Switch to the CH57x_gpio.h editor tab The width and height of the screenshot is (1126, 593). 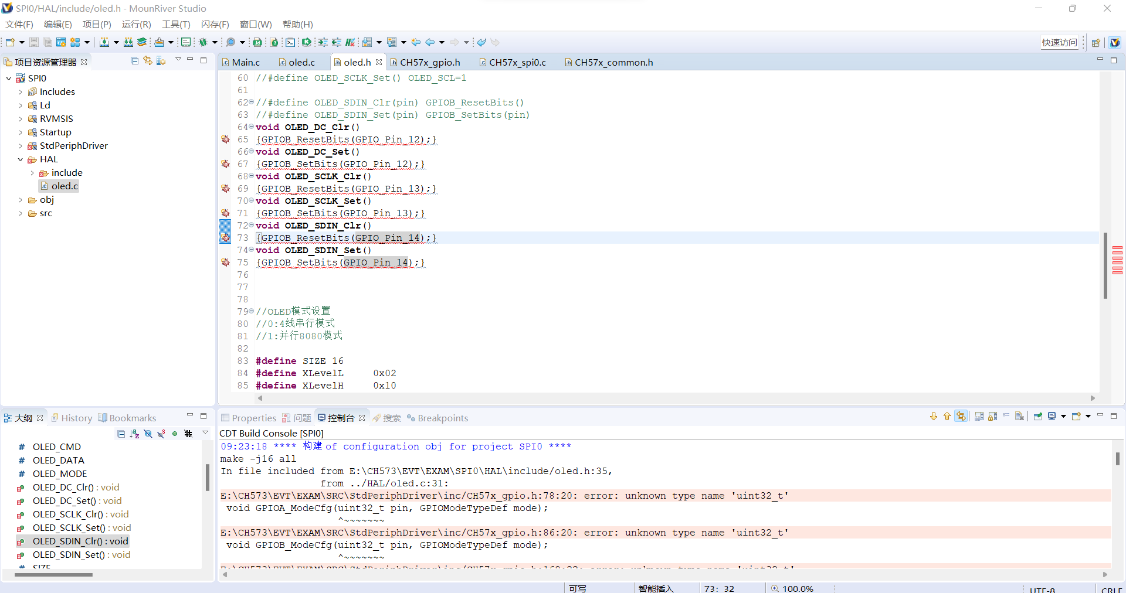coord(425,62)
